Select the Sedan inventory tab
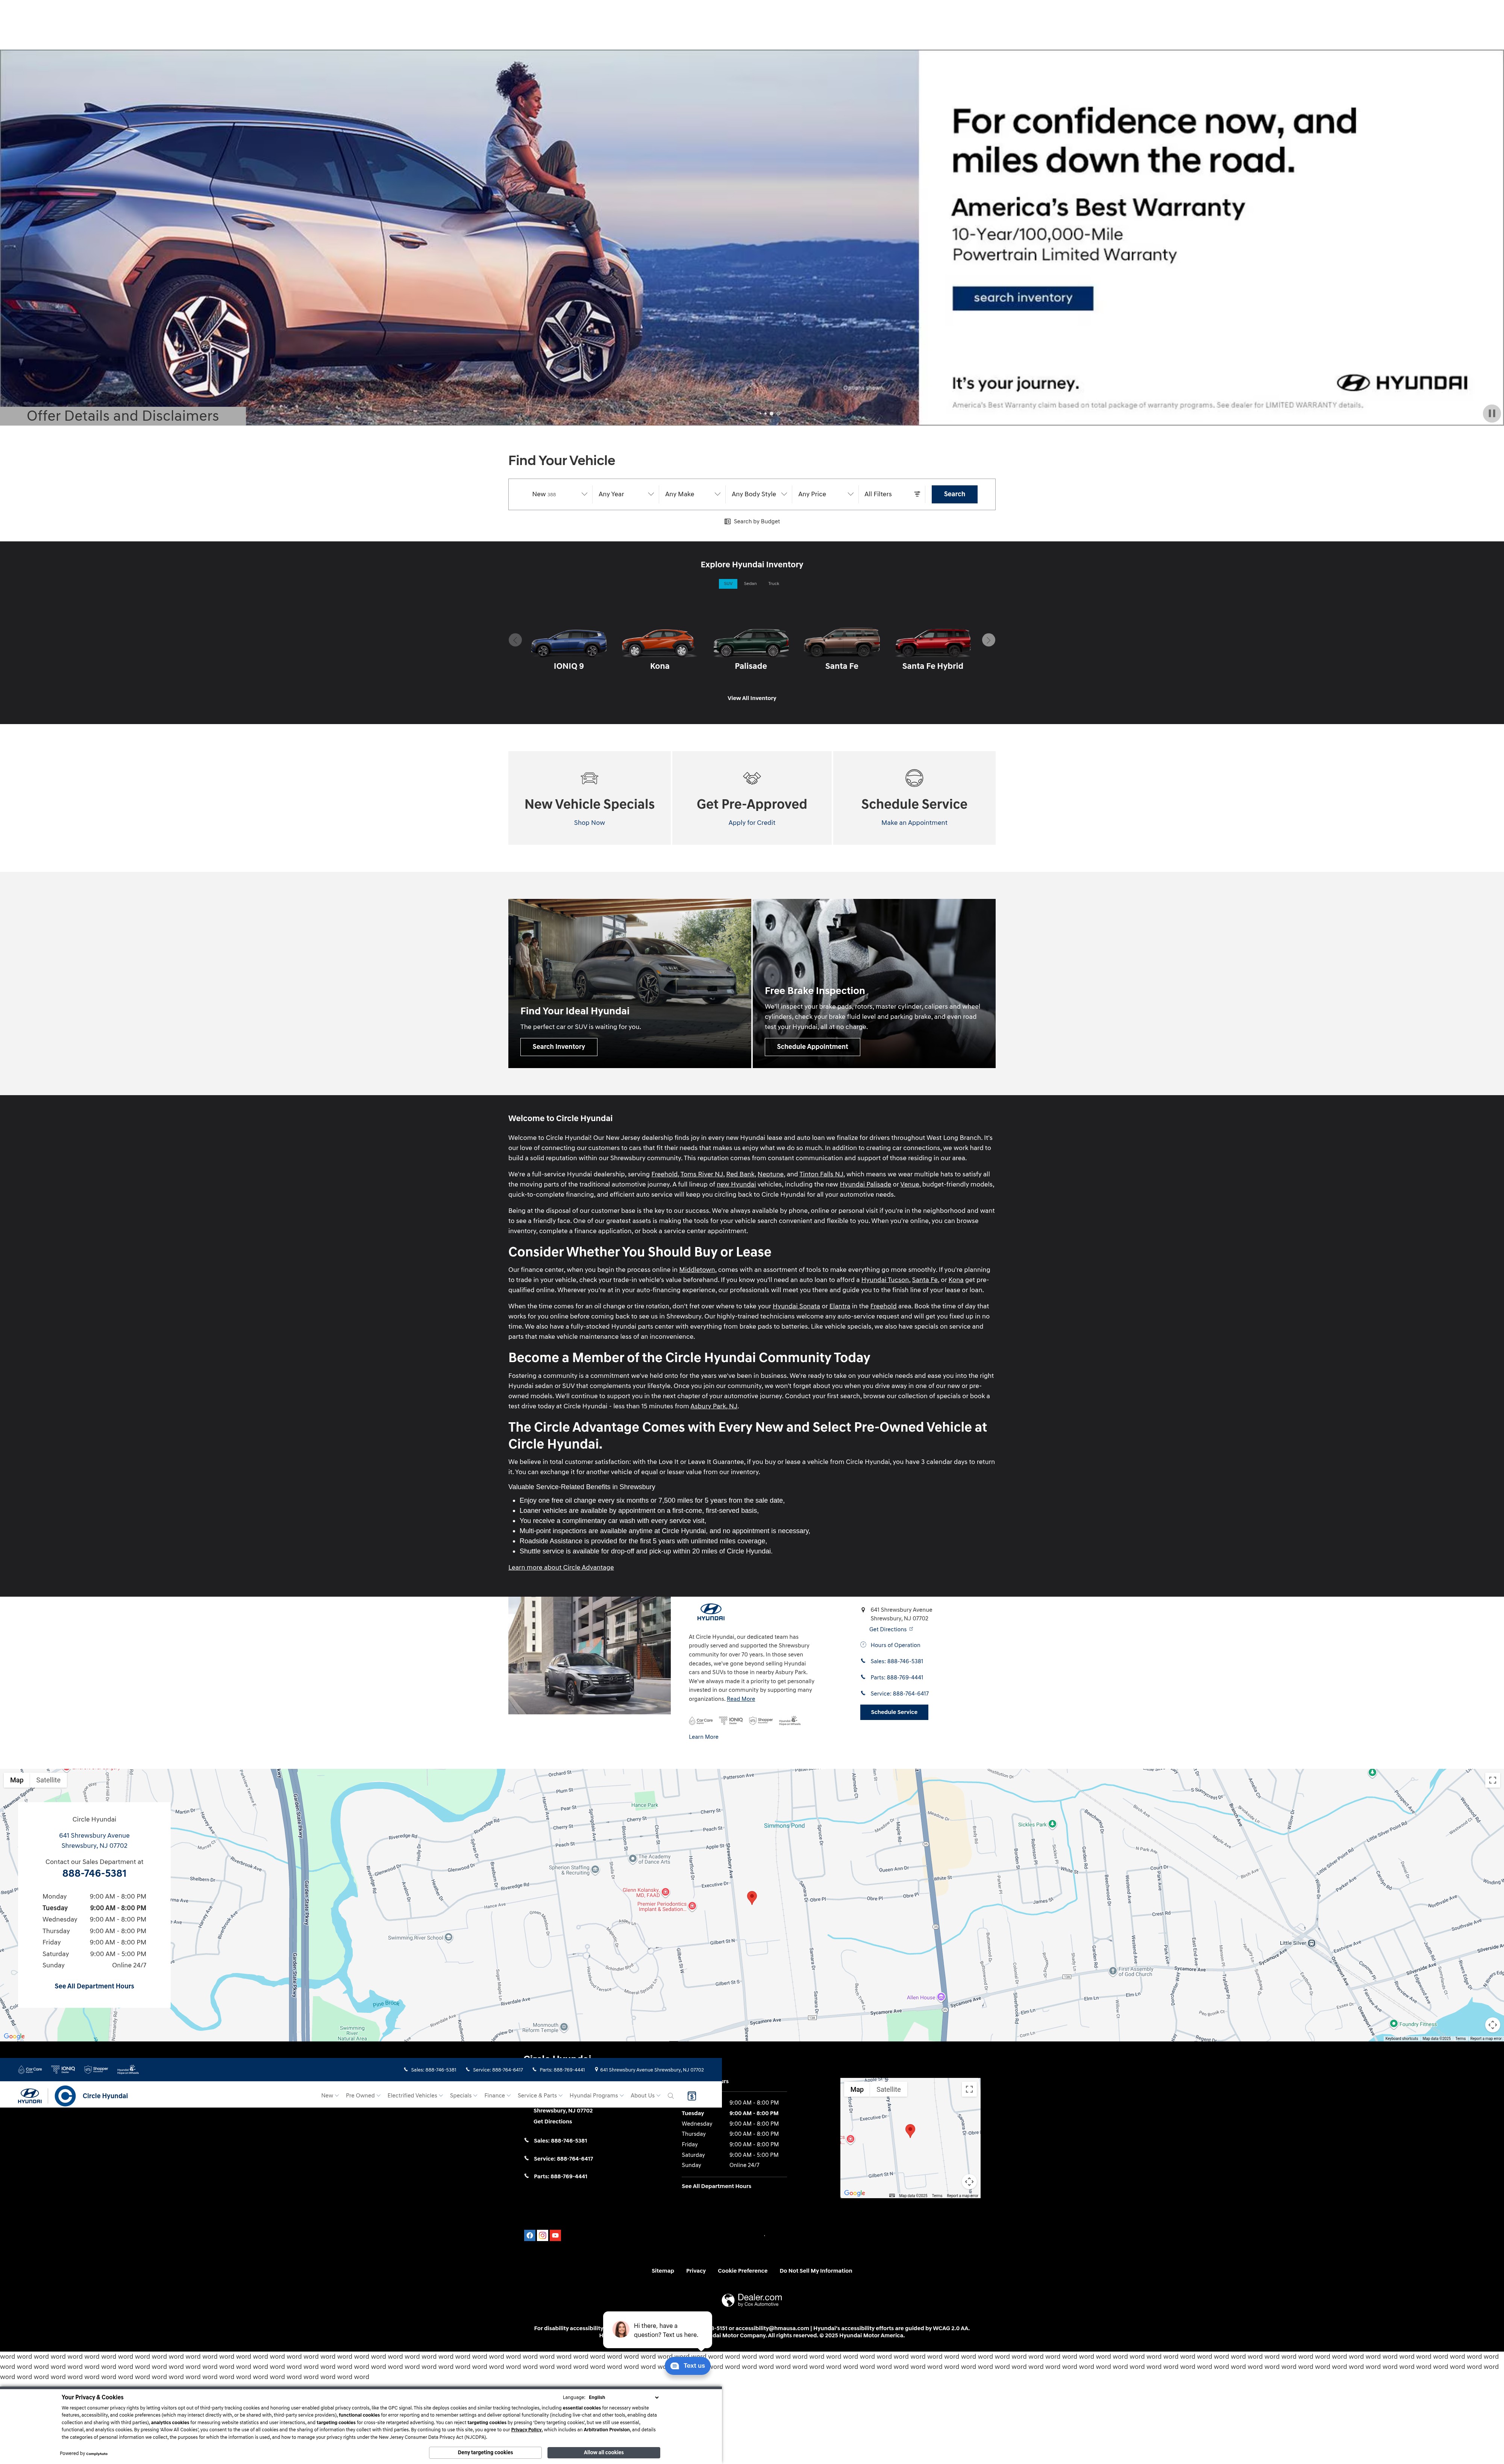 (x=750, y=584)
